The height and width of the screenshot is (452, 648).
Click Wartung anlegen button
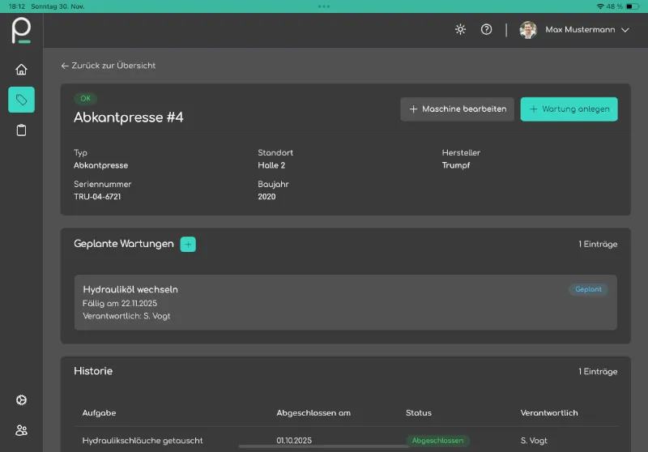[569, 109]
